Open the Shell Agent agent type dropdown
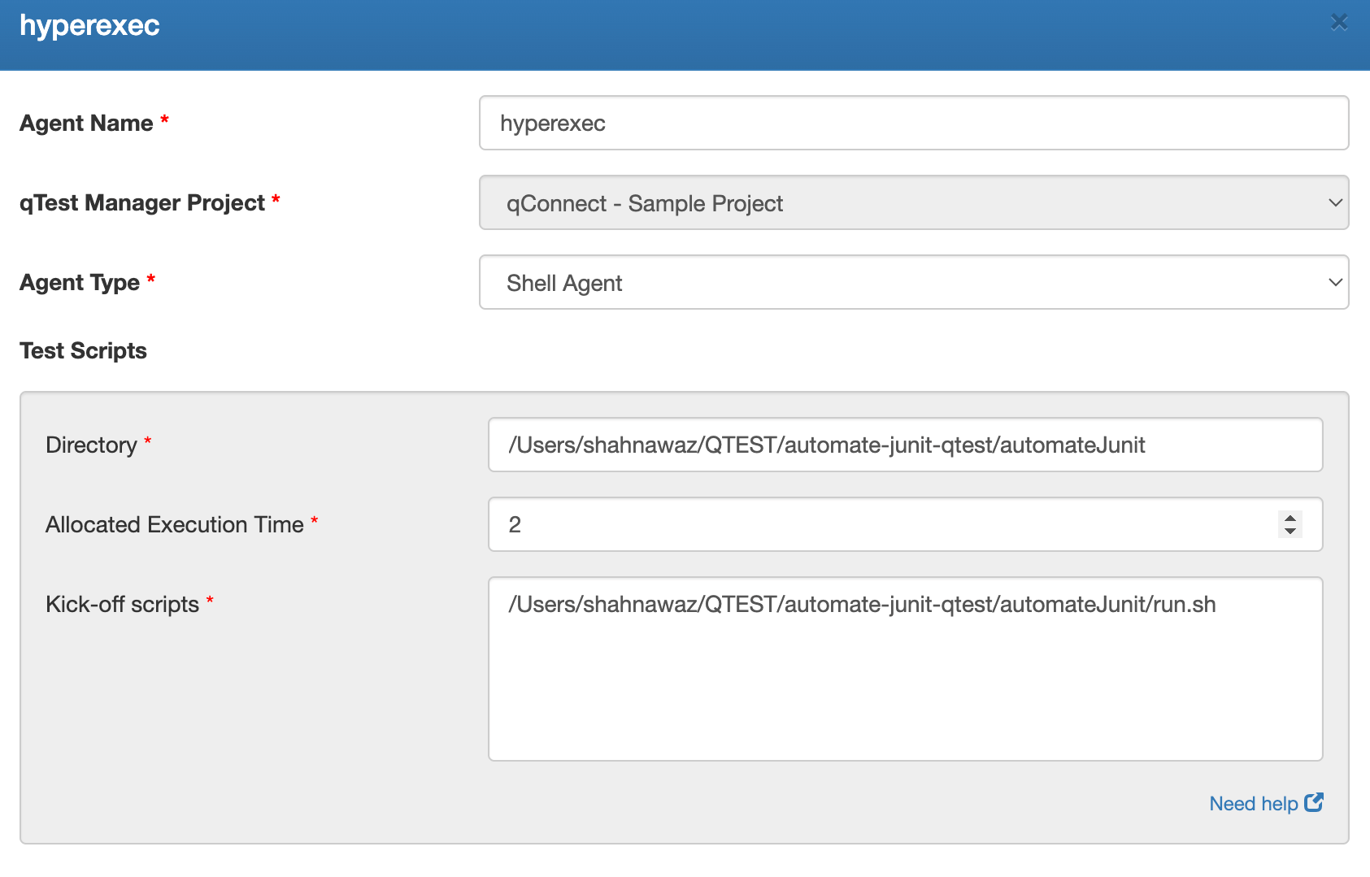The image size is (1370, 877). pyautogui.click(x=913, y=282)
